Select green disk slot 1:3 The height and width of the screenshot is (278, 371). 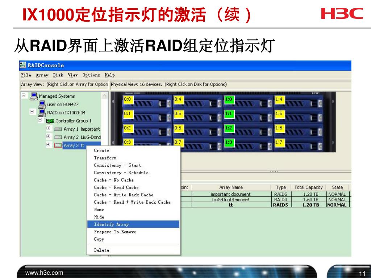pyautogui.click(x=229, y=142)
